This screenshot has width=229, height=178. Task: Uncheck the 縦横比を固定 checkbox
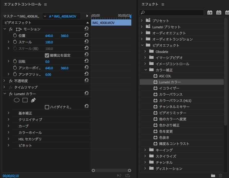point(47,55)
